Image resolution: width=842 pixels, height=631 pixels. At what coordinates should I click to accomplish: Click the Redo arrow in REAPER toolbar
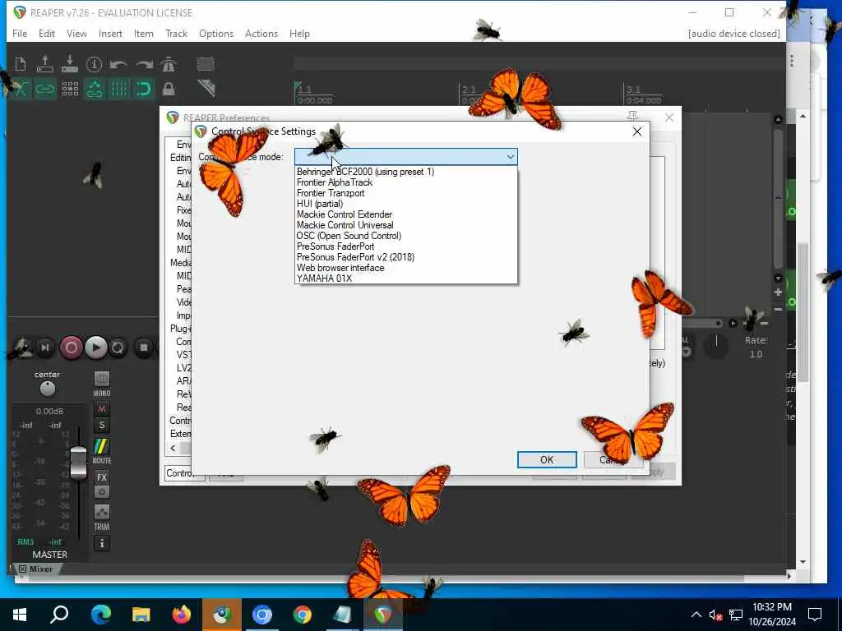coord(144,65)
